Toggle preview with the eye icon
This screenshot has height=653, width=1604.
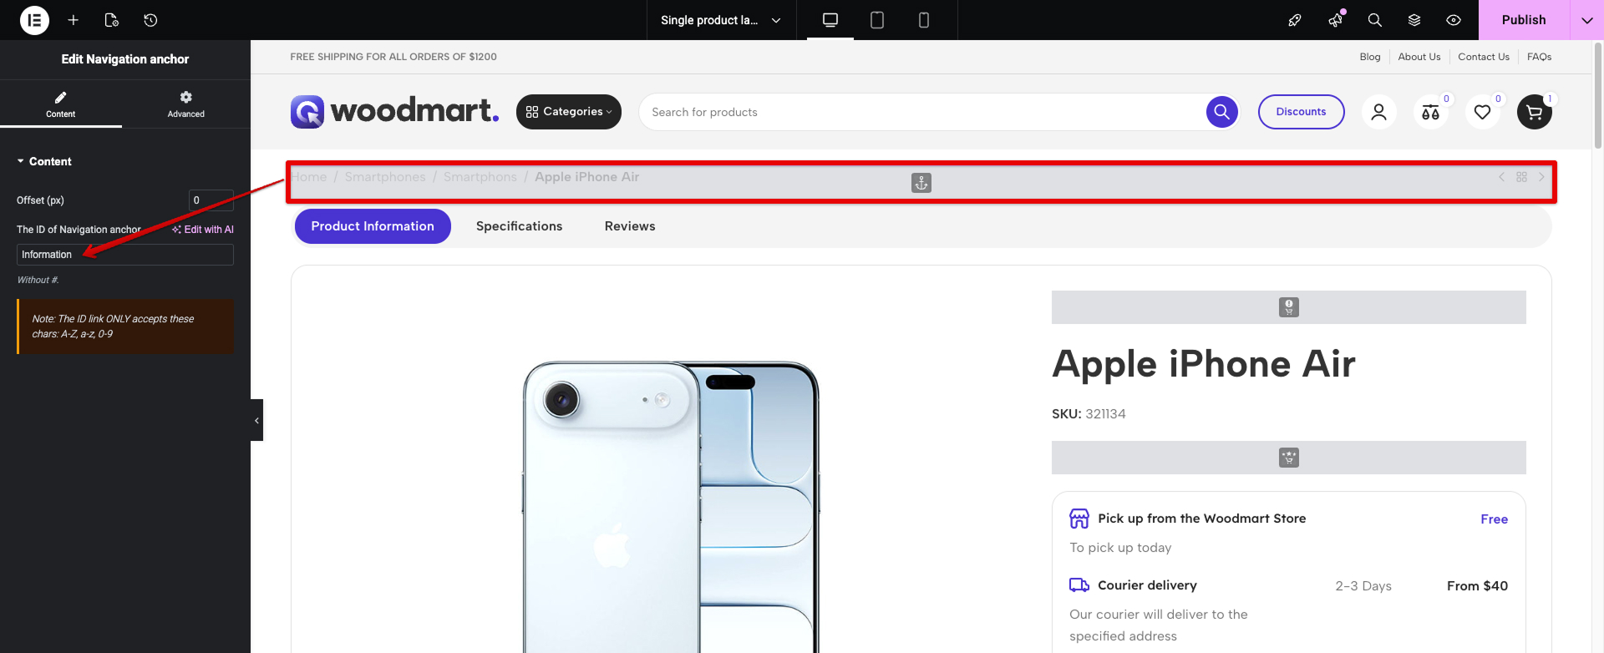1454,20
